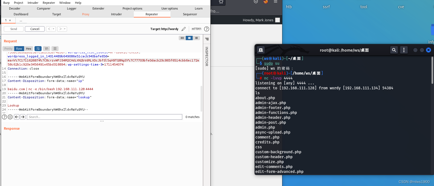This screenshot has width=434, height=186.
Task: Cancel the running request
Action: tap(35, 29)
